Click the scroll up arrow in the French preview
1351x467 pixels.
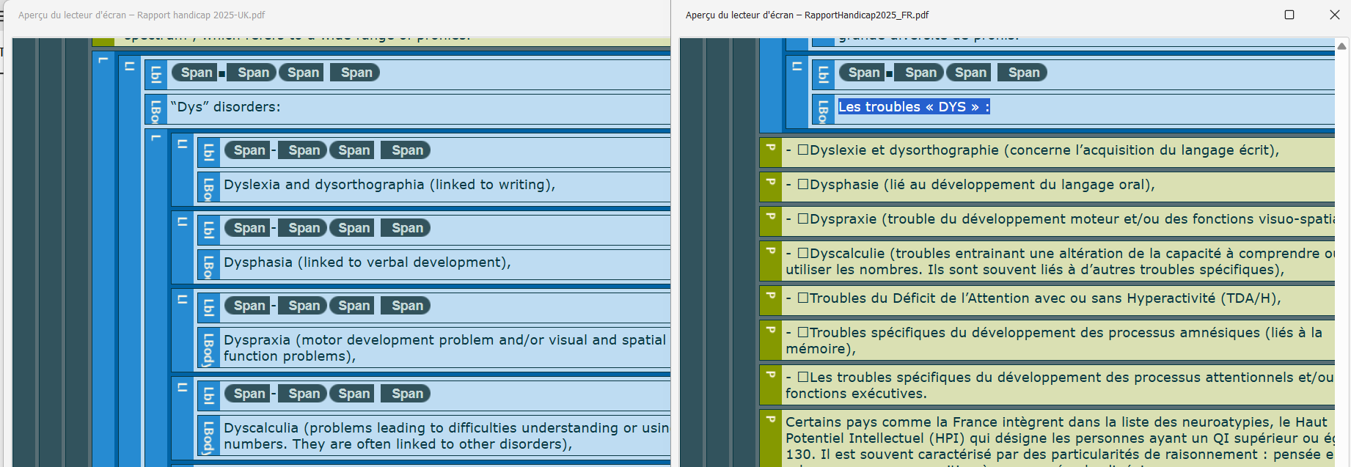tap(1341, 46)
